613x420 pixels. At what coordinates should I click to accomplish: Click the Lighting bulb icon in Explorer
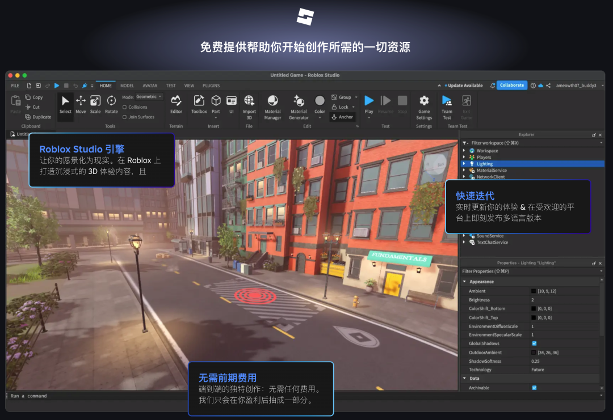472,164
